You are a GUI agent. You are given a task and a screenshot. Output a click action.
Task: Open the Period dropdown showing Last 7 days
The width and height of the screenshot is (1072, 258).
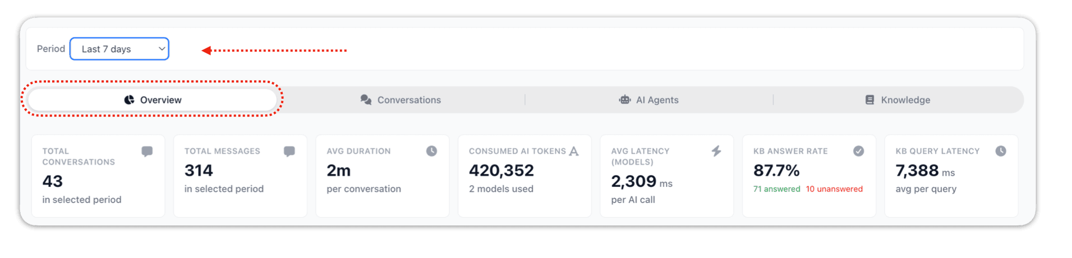click(119, 49)
